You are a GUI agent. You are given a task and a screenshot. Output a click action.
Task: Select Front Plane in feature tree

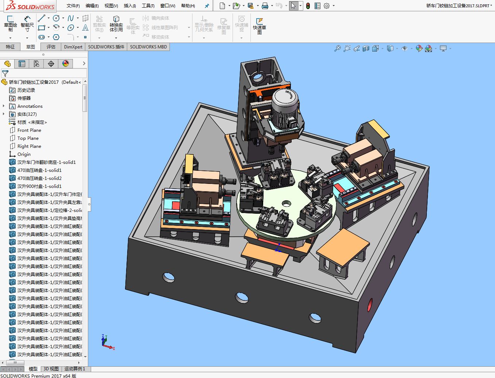(x=29, y=130)
